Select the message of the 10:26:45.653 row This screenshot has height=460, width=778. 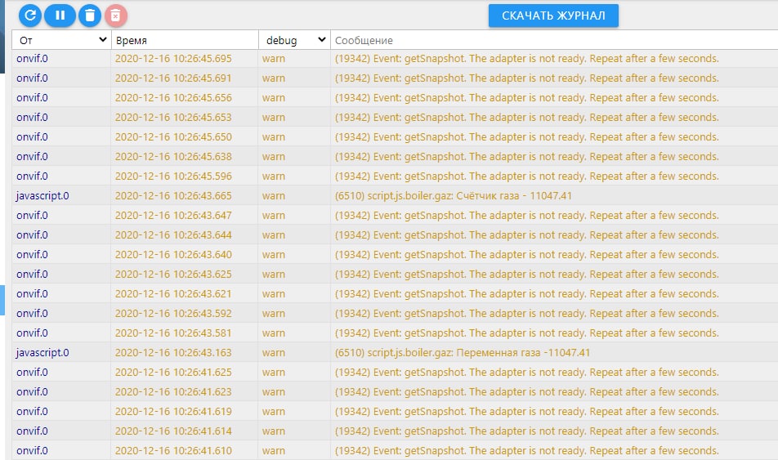pyautogui.click(x=526, y=118)
